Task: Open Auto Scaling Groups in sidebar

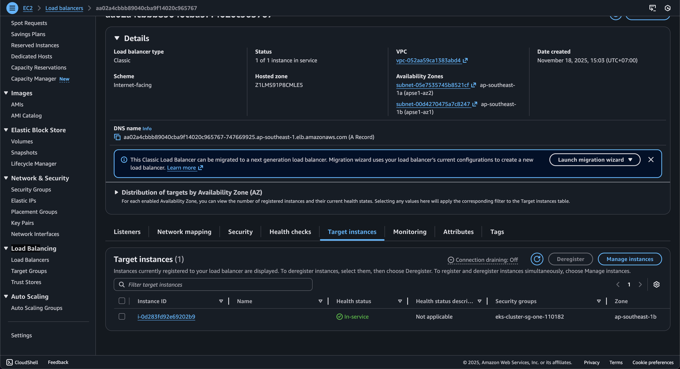Action: [37, 308]
